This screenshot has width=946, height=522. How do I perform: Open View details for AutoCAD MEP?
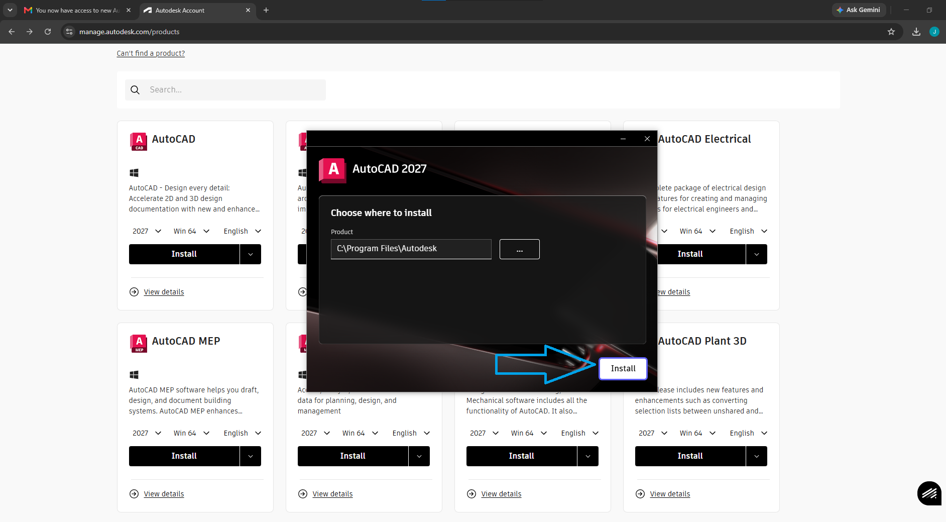(164, 494)
